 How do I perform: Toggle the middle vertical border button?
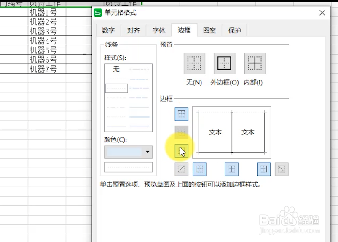click(x=230, y=169)
